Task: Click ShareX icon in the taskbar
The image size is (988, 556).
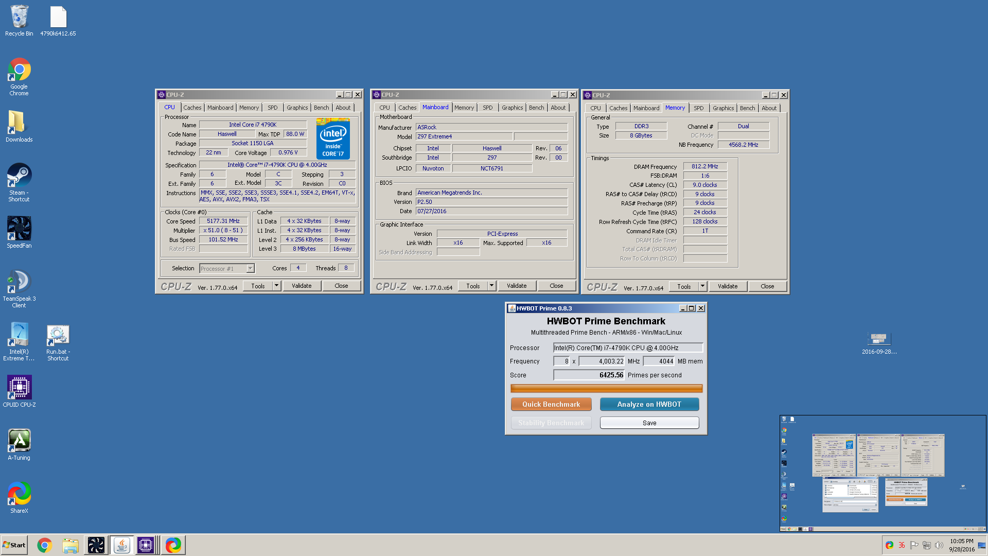Action: tap(173, 545)
